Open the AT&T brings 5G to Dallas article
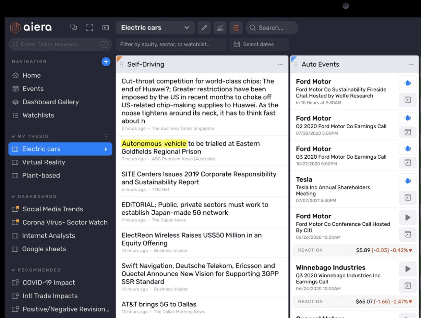 click(159, 304)
